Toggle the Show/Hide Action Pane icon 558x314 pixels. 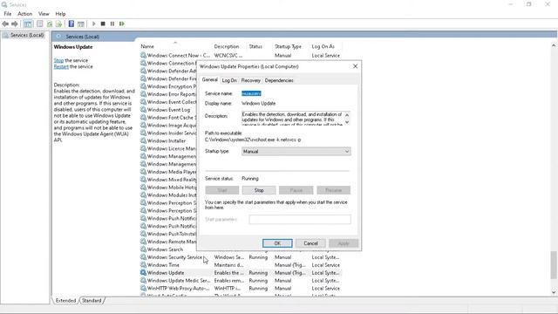tap(81, 24)
